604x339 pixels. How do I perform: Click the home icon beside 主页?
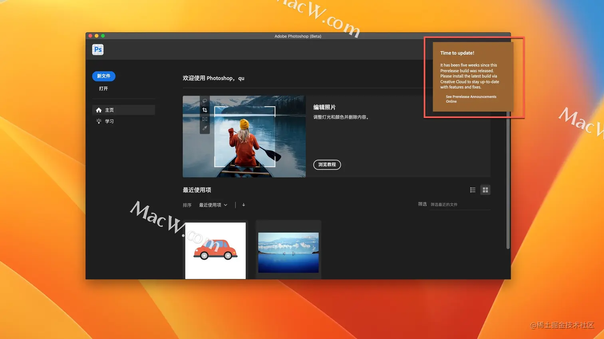pyautogui.click(x=99, y=110)
